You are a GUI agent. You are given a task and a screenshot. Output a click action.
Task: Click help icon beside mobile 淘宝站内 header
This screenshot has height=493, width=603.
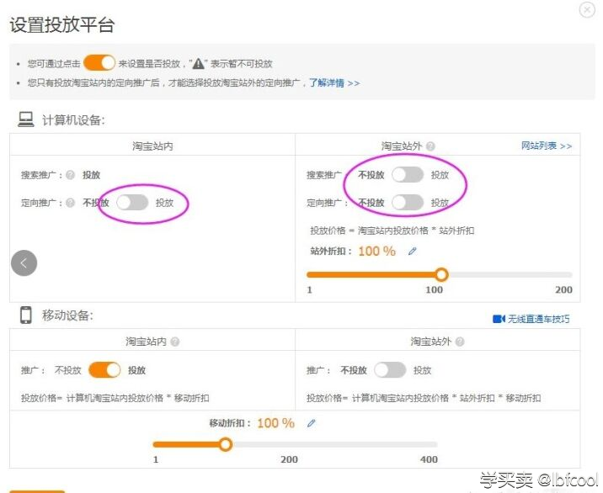(174, 342)
